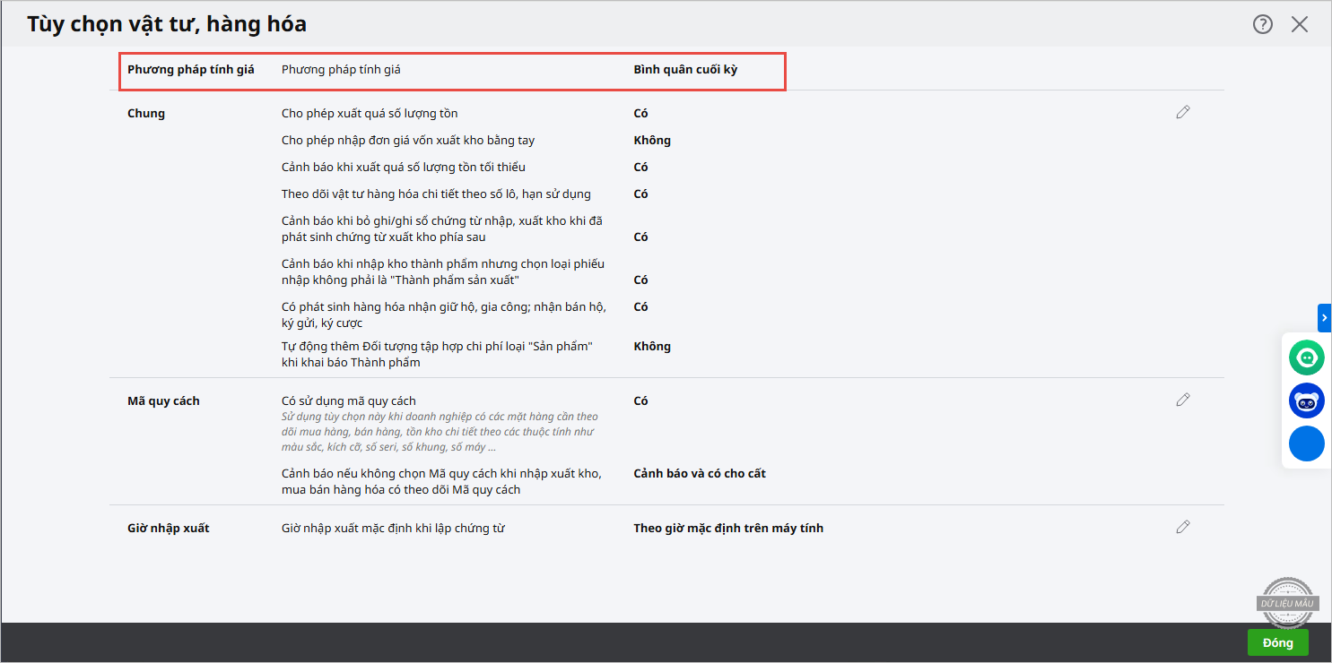The image size is (1332, 663).
Task: Click the Tùy chọn vật tư, hàng hóa title
Action: coord(167,24)
